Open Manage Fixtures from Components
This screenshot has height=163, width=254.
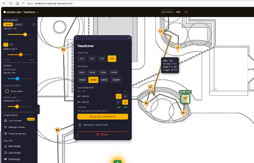click(17, 127)
